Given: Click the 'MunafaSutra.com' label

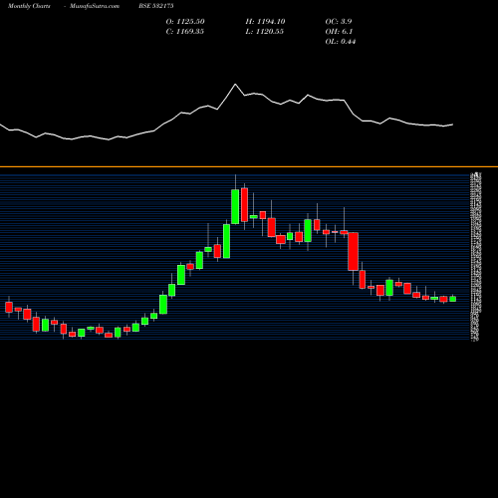Looking at the screenshot, I should coord(95,6).
